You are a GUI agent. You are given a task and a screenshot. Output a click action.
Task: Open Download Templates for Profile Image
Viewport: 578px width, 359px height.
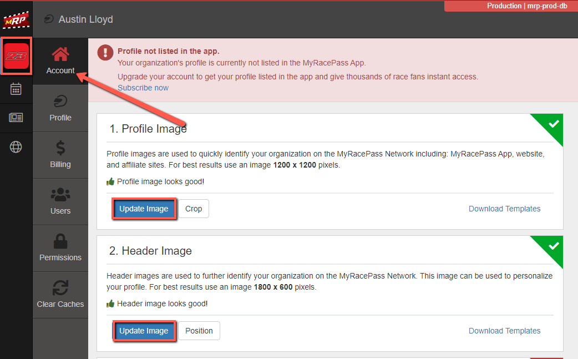click(x=504, y=209)
